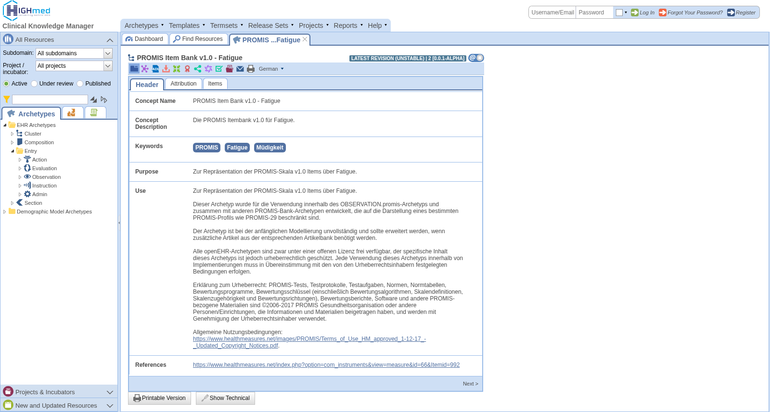The image size is (770, 412).
Task: Click the Forgot Your Password? link
Action: (691, 12)
